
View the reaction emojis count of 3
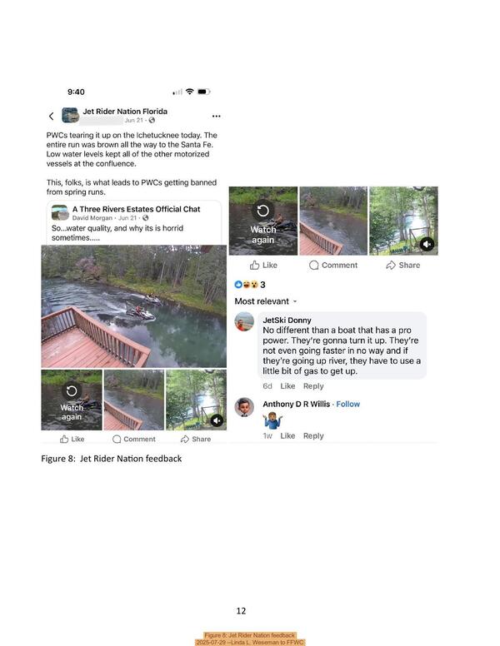[250, 284]
